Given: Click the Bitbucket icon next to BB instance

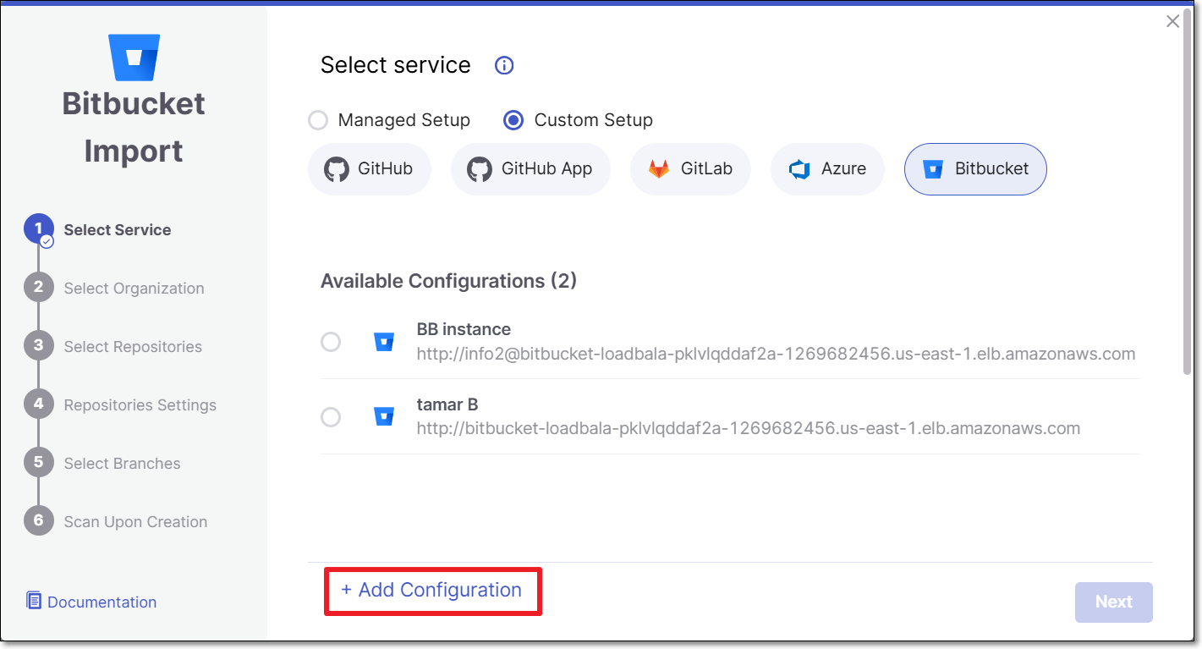Looking at the screenshot, I should (x=384, y=342).
